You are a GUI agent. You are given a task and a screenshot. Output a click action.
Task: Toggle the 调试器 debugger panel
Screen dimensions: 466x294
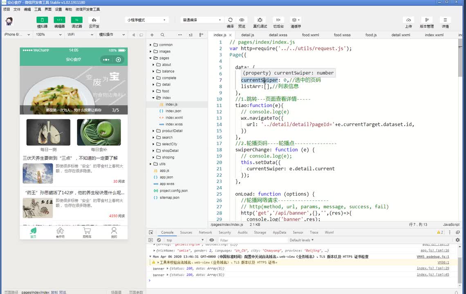[76, 20]
